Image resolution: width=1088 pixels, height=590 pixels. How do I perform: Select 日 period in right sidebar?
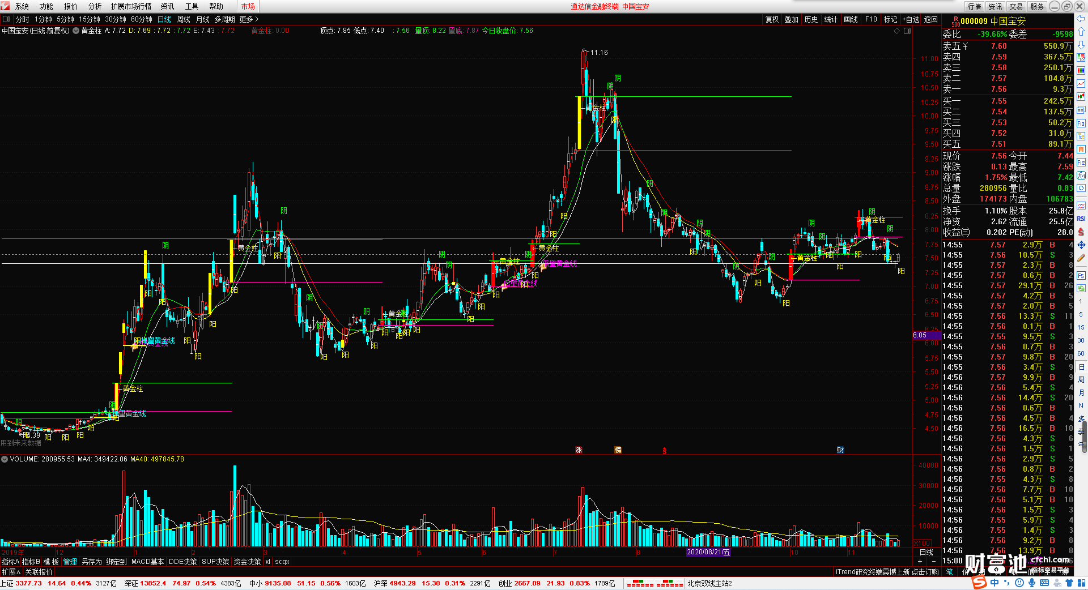[1081, 367]
